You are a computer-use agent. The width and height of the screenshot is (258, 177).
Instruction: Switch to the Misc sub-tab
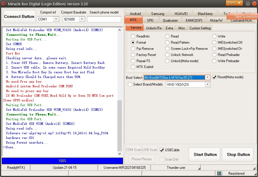tap(182, 28)
